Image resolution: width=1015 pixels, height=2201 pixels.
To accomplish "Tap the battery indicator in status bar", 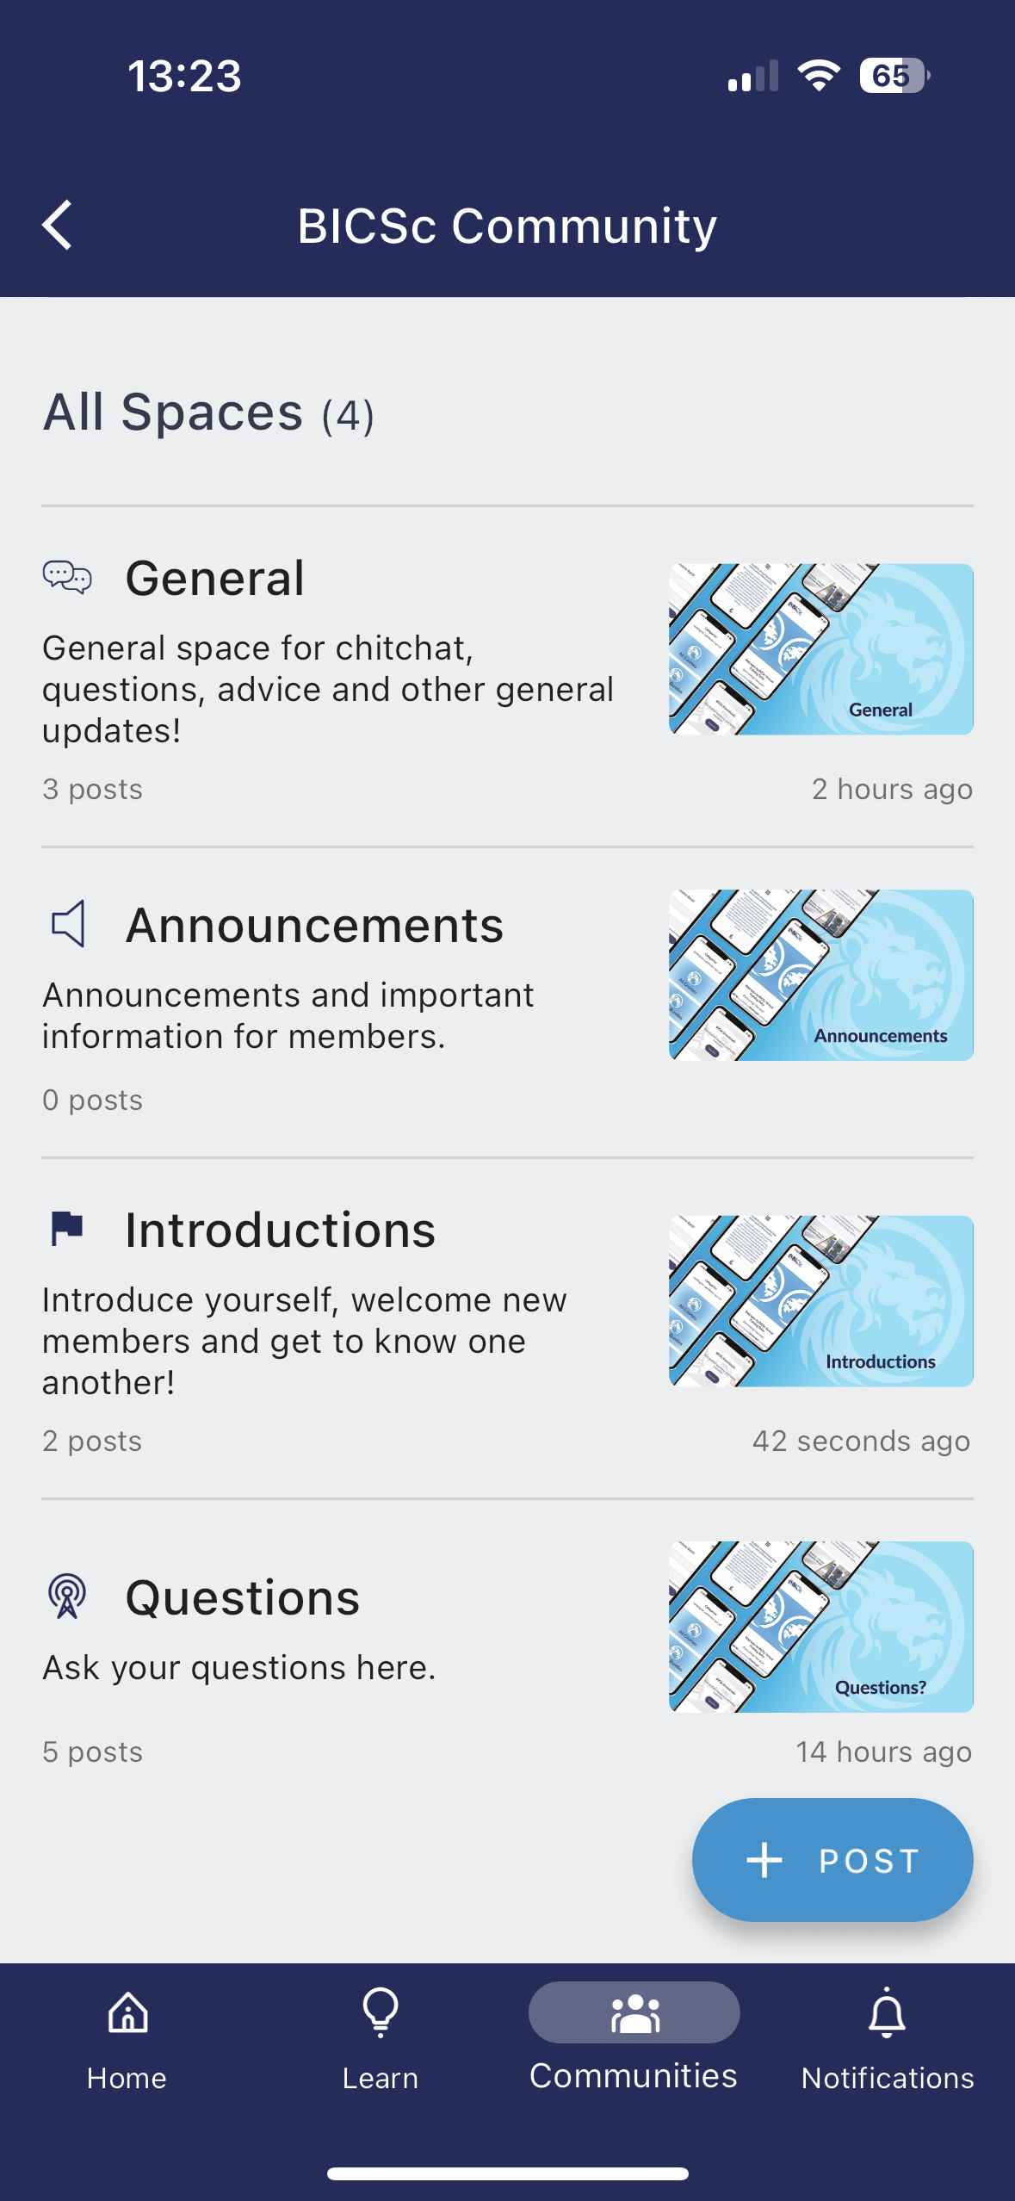I will point(894,76).
